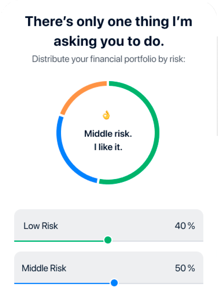The image size is (218, 289).
Task: Click the Low Risk label
Action: pos(41,226)
